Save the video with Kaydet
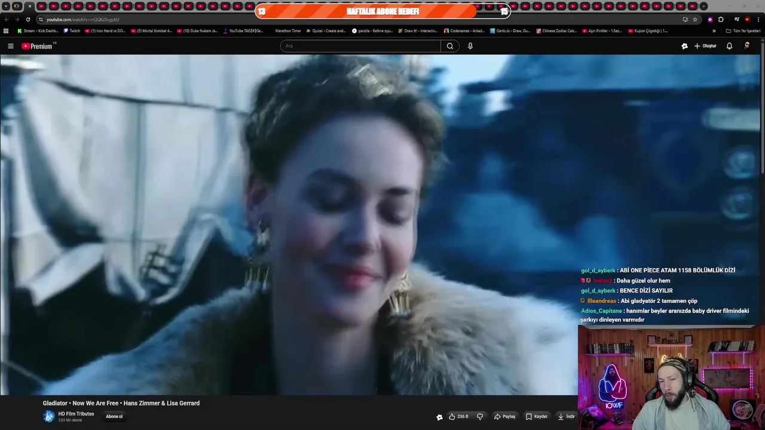The image size is (765, 430). (x=536, y=417)
